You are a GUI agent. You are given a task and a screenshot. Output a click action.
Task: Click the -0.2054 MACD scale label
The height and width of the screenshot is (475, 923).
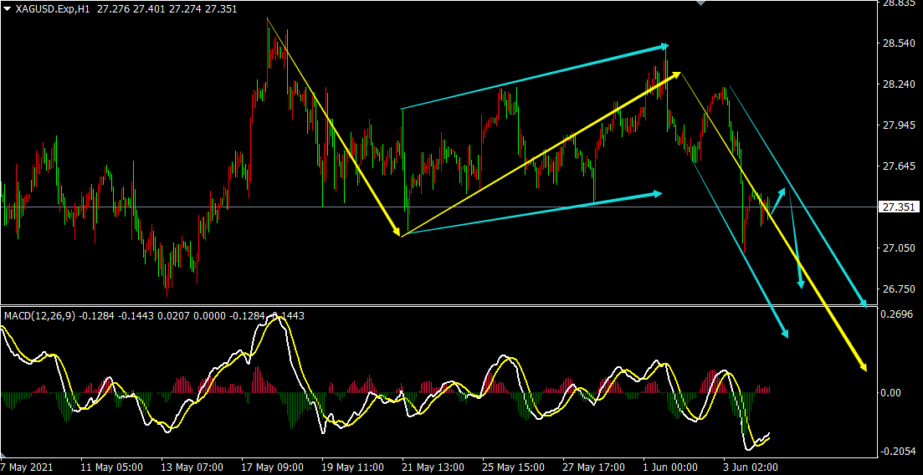(896, 452)
